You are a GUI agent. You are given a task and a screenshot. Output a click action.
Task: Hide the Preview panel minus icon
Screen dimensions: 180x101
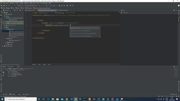(x=177, y=10)
